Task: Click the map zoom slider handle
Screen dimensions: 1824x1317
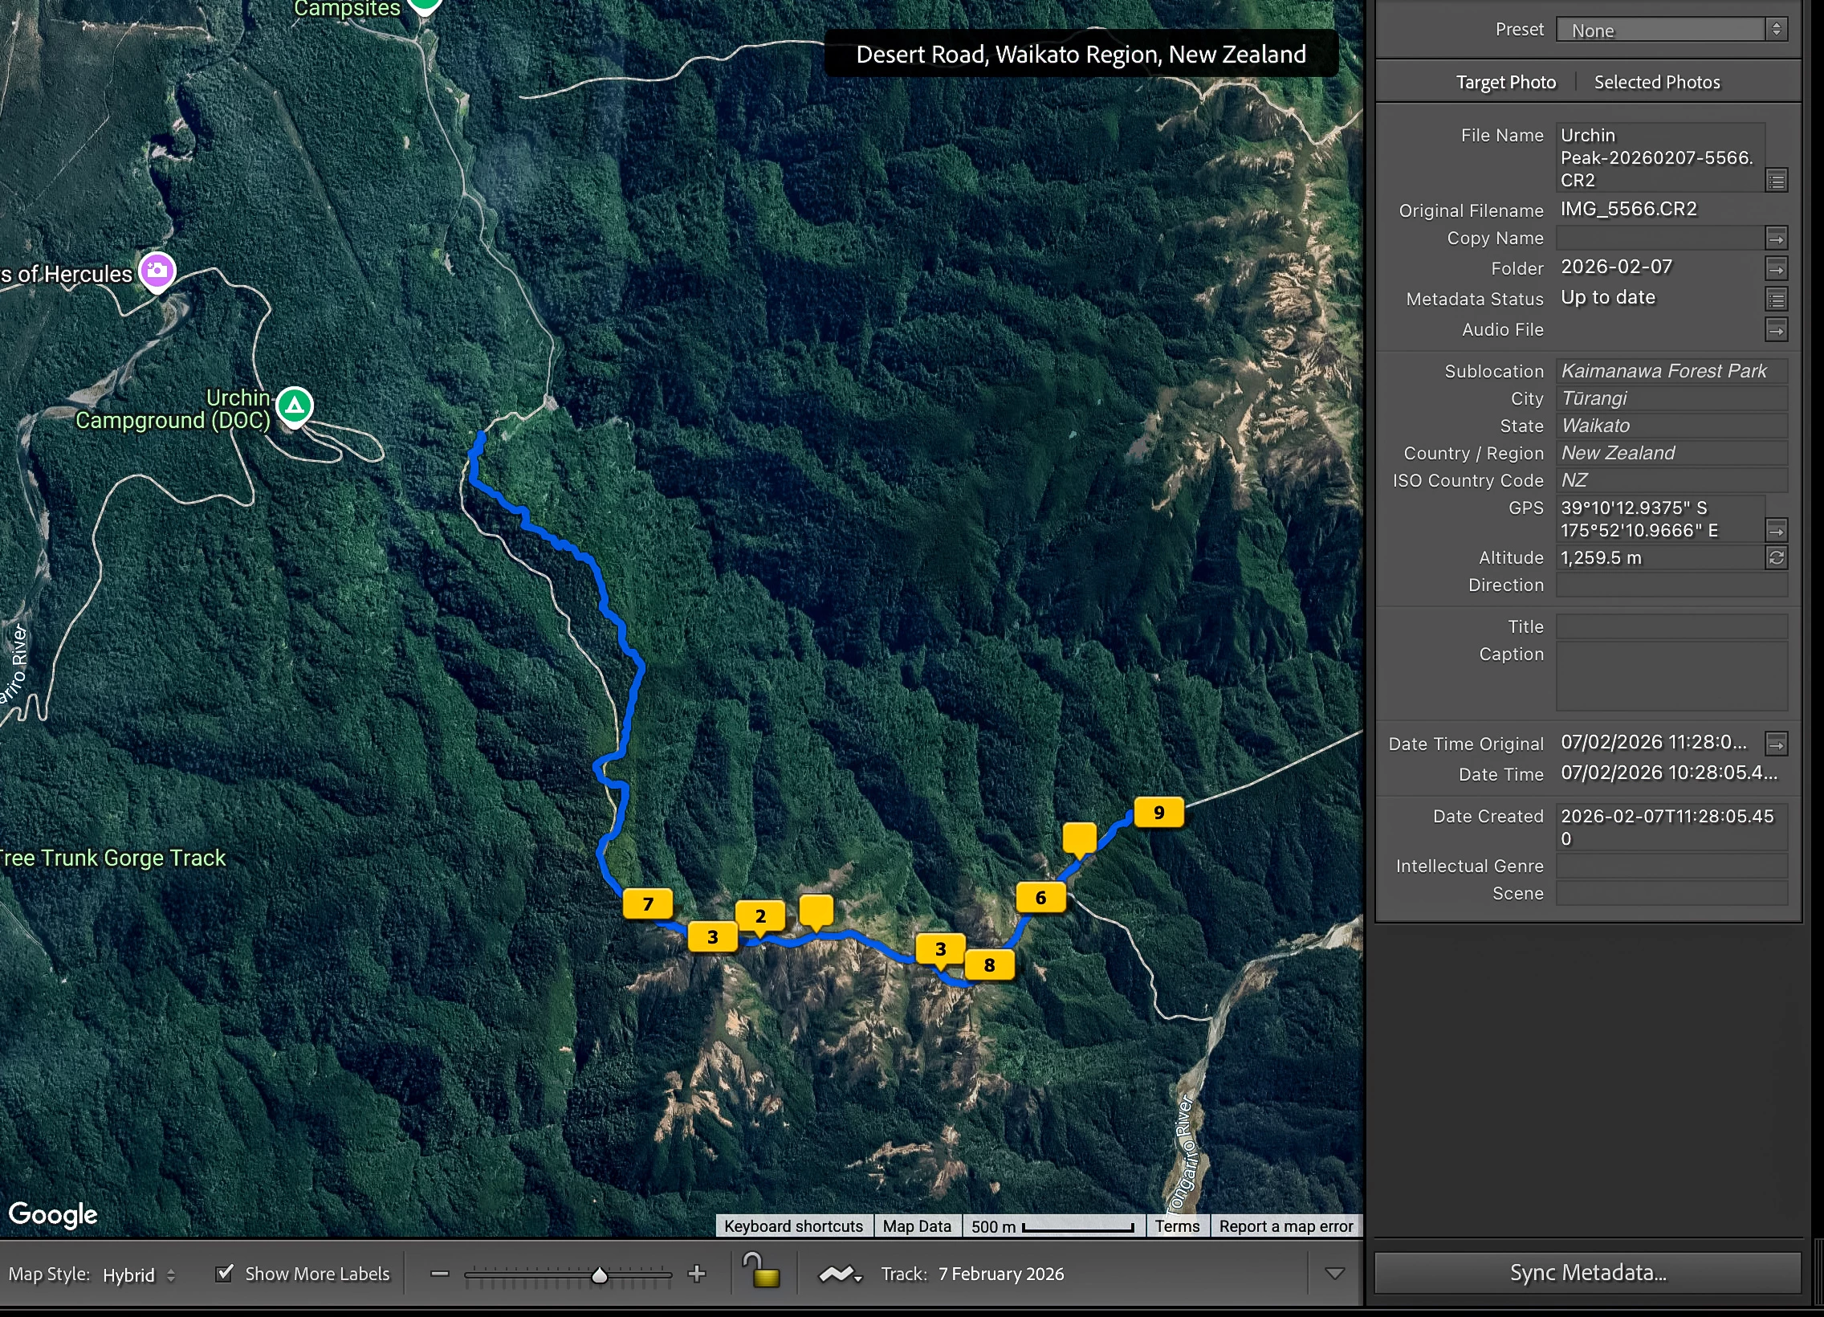Action: (599, 1275)
